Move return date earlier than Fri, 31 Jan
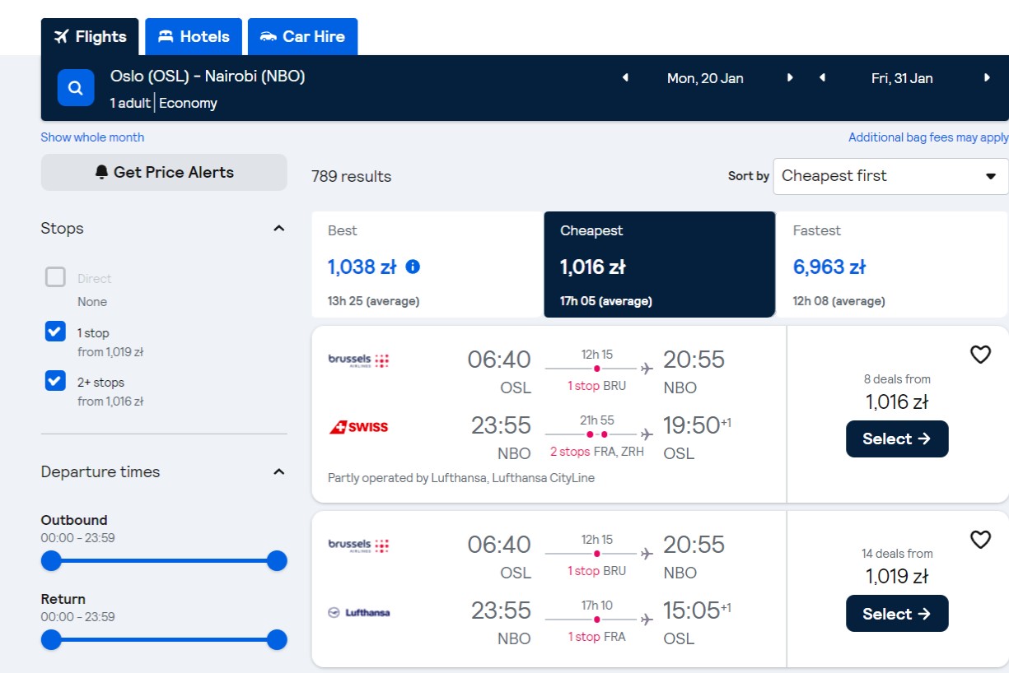This screenshot has width=1009, height=673. [822, 78]
